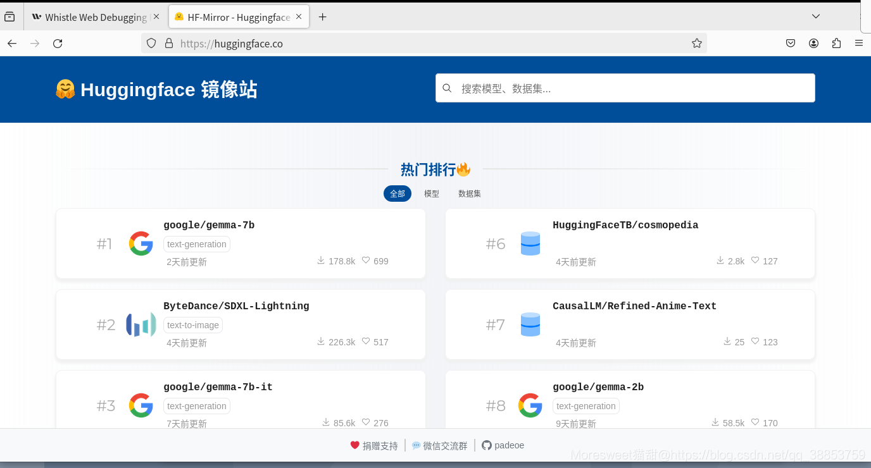Click the hugging face emoji logo

coord(65,89)
